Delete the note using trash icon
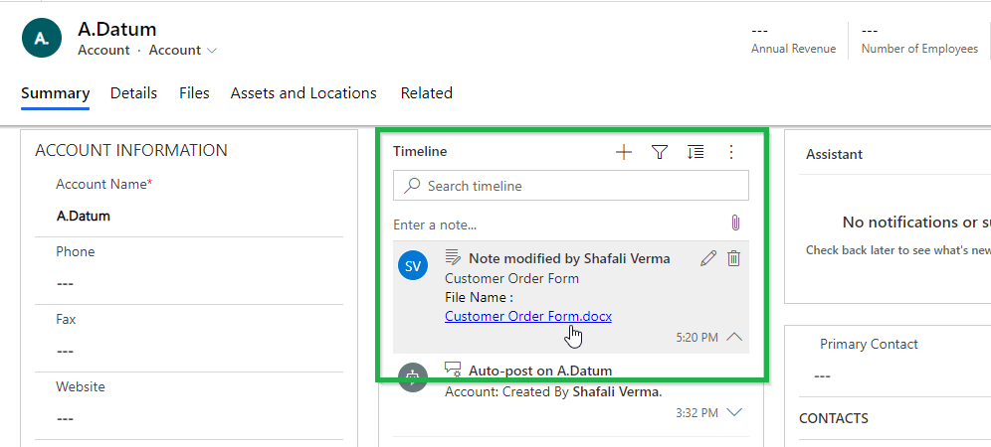Viewport: 991px width, 447px height. point(733,258)
